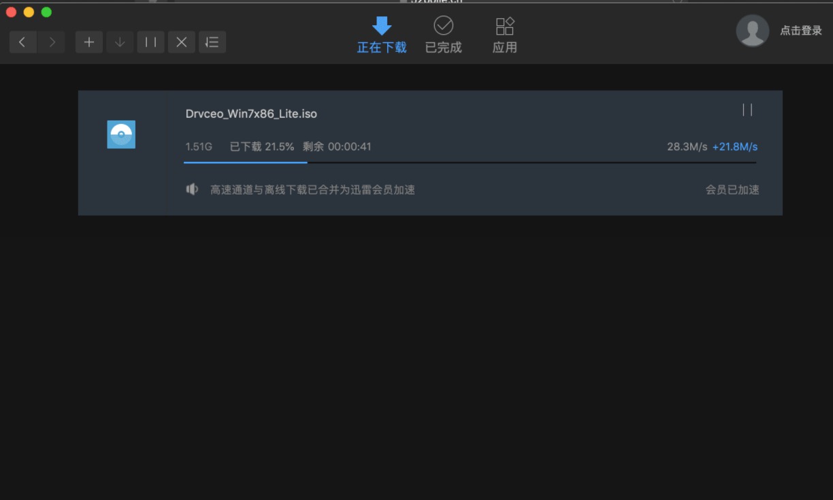Open the 应用 apps tab

[x=505, y=35]
